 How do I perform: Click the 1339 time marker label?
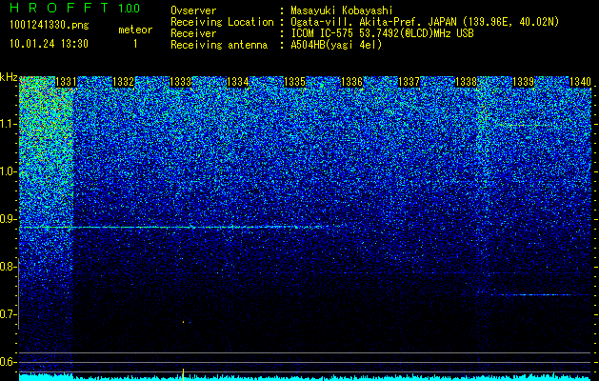click(524, 82)
